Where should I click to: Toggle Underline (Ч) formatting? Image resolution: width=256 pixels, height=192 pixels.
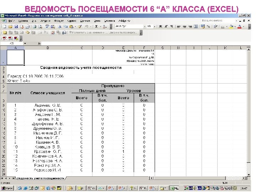pyautogui.click(x=172, y=26)
